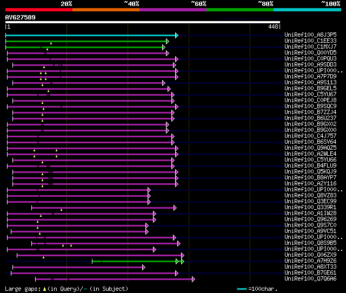Click the green ~80% segment of the color scale
Screen dimensions: 346x293
240,10
